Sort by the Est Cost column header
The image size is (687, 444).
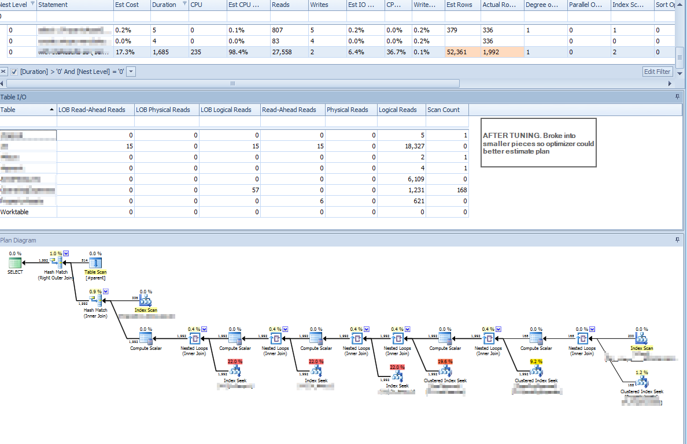132,5
